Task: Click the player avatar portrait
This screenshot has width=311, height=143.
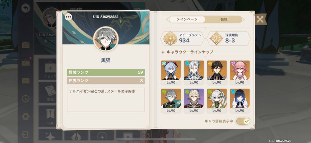Action: (x=106, y=39)
